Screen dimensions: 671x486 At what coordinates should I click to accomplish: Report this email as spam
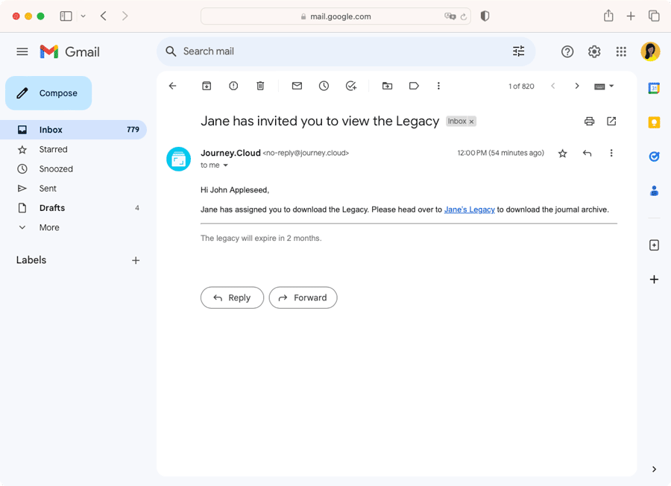233,86
